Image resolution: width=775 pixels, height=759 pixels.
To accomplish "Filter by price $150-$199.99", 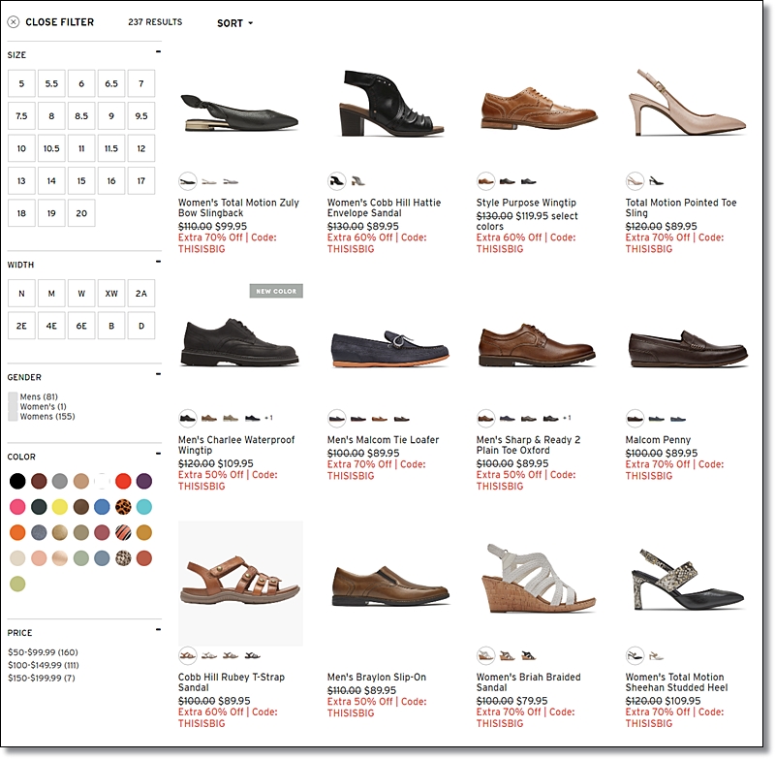I will (x=42, y=679).
